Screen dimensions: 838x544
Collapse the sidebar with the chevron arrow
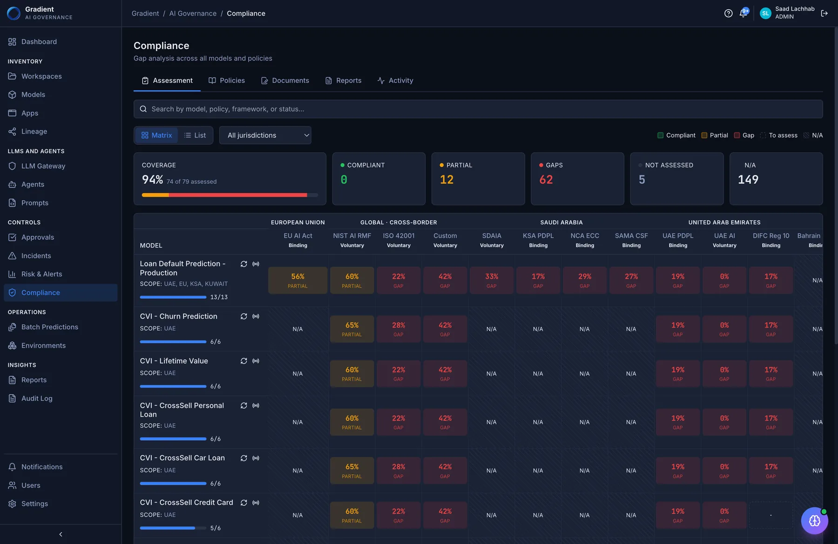tap(61, 534)
